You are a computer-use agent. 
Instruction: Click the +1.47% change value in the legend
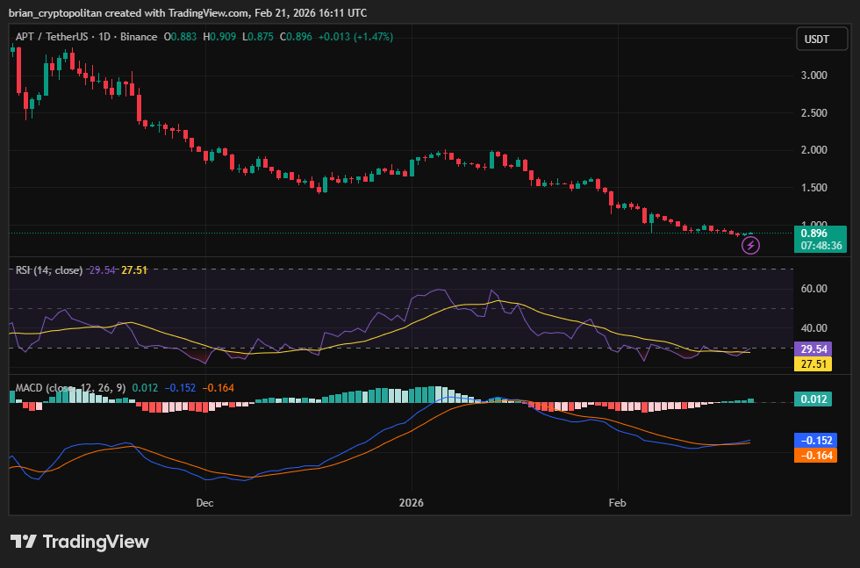pyautogui.click(x=372, y=39)
